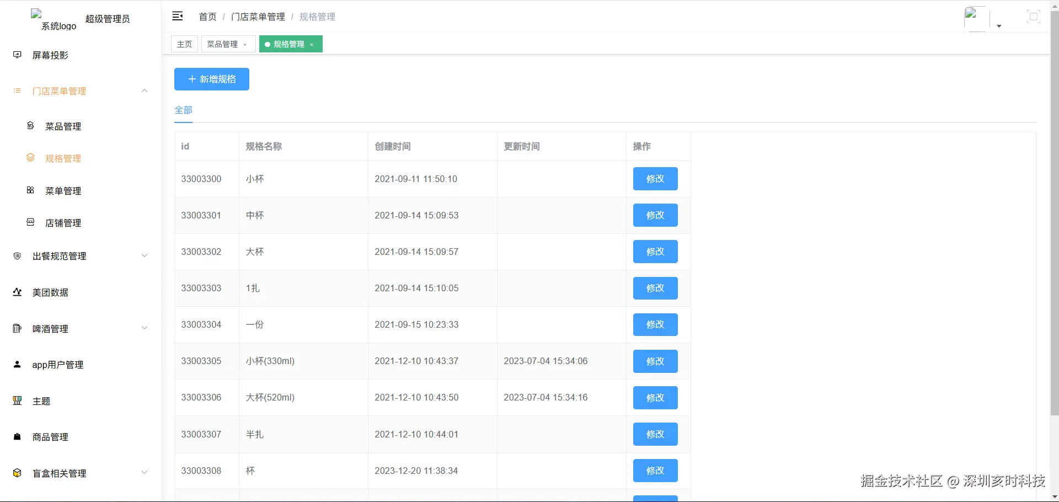The image size is (1059, 502).
Task: Click the 菜品管理 sidebar icon
Action: (x=30, y=126)
